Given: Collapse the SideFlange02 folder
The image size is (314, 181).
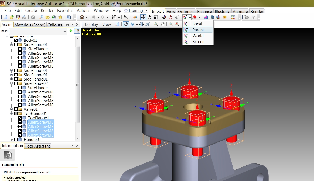Looking at the screenshot, I should pos(11,83).
